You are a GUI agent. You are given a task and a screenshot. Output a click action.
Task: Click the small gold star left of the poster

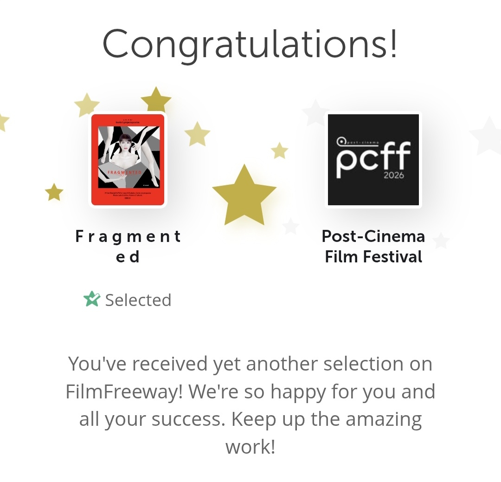tap(54, 192)
